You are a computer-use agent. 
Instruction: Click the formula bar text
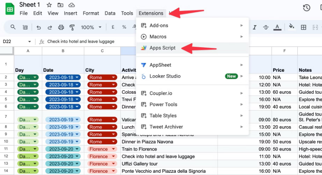[x=81, y=41]
